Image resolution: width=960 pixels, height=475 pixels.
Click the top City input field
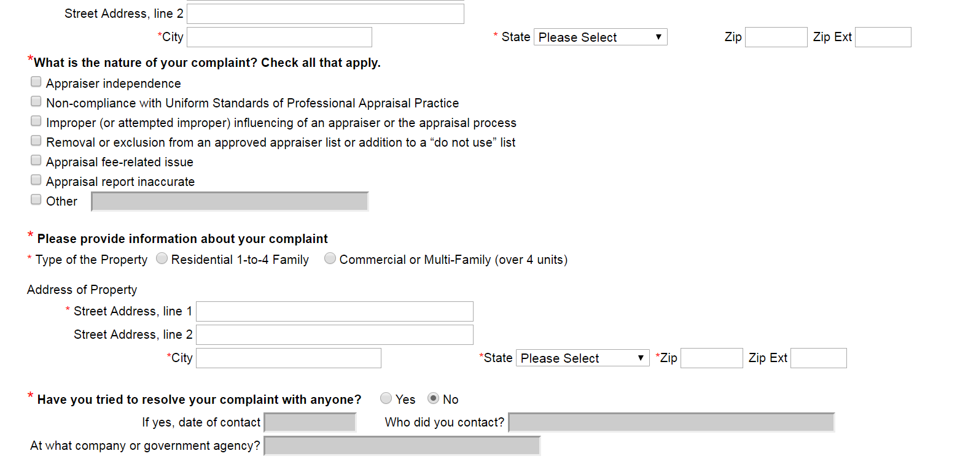point(279,37)
